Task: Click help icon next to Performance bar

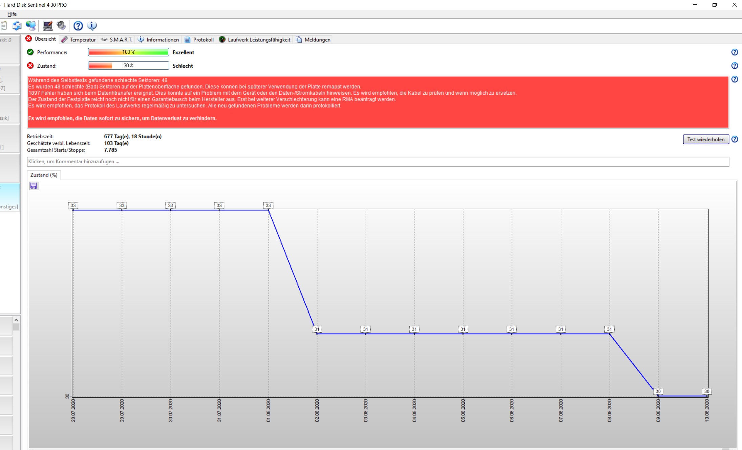Action: coord(734,52)
